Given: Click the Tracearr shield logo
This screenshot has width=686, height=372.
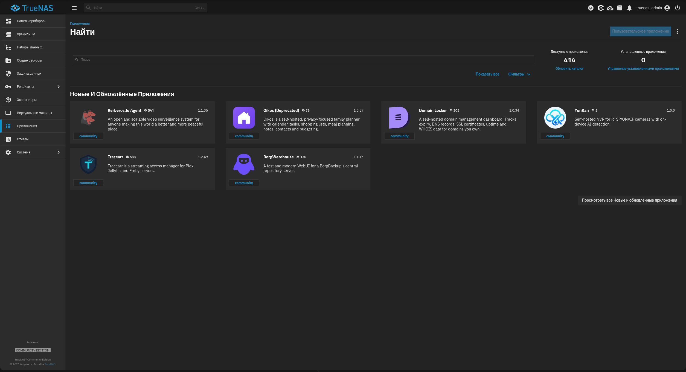Looking at the screenshot, I should [88, 164].
